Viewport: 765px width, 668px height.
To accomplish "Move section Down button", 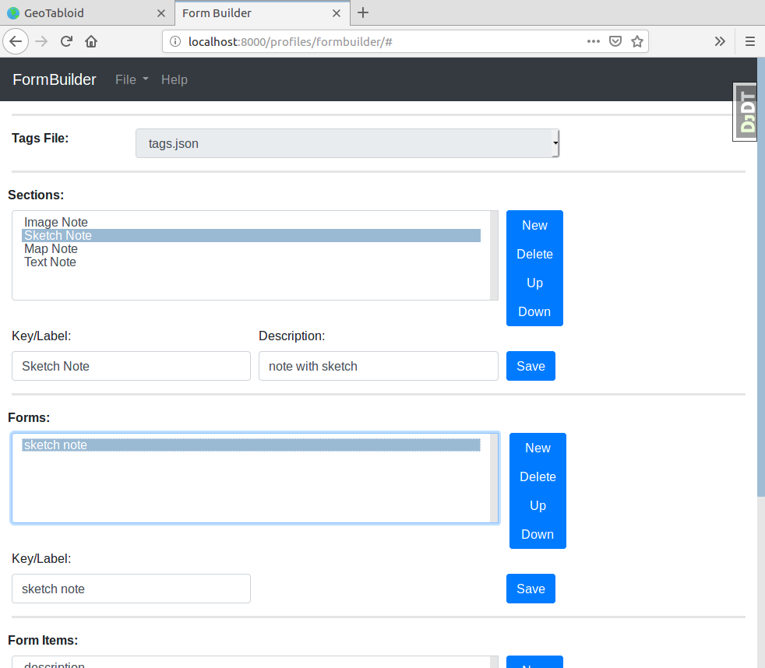I will [x=534, y=311].
